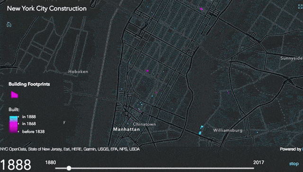
Task: Toggle fullscreen with the top-right expand icon
Action: (x=301, y=7)
